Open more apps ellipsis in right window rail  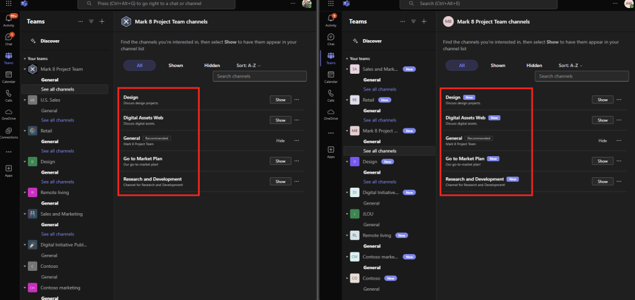coord(331,133)
